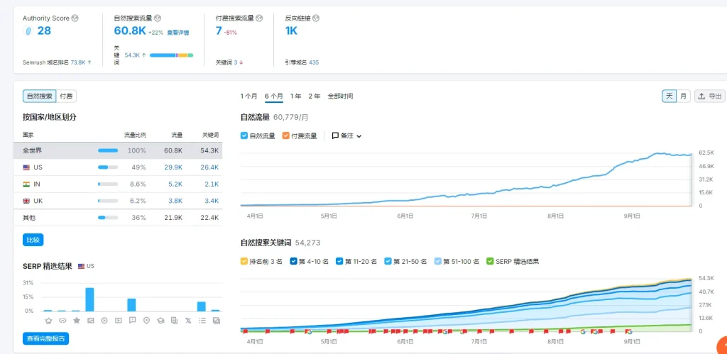
Task: Select the 6个月 time range
Action: pyautogui.click(x=273, y=96)
